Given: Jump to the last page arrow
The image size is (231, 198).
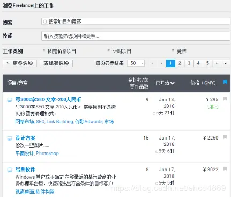Looking at the screenshot, I should tap(226, 63).
